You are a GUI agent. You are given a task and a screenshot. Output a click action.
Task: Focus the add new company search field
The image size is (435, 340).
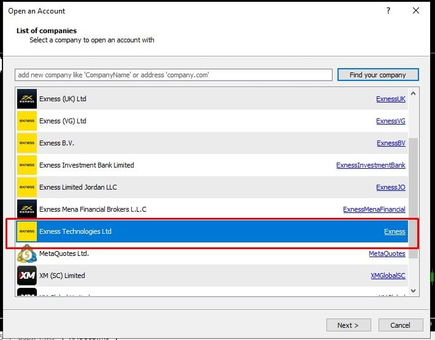coord(174,75)
